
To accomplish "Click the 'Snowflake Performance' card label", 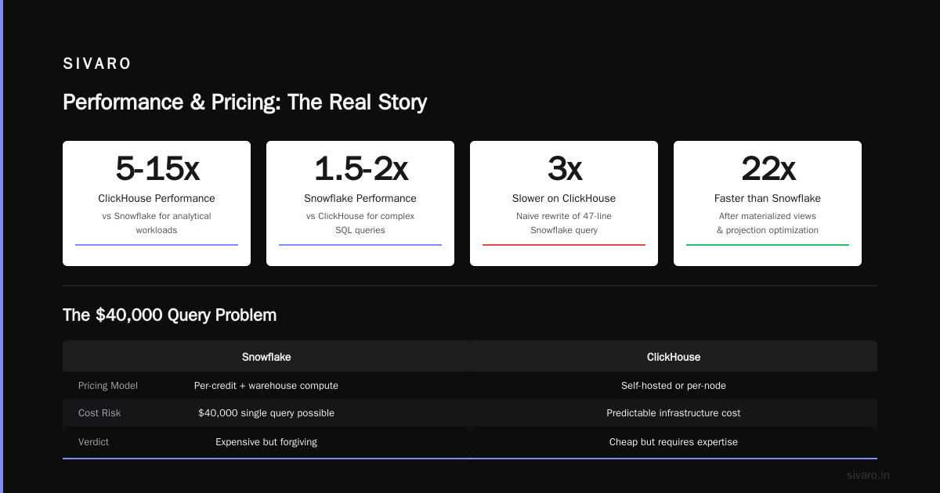I will coord(360,199).
